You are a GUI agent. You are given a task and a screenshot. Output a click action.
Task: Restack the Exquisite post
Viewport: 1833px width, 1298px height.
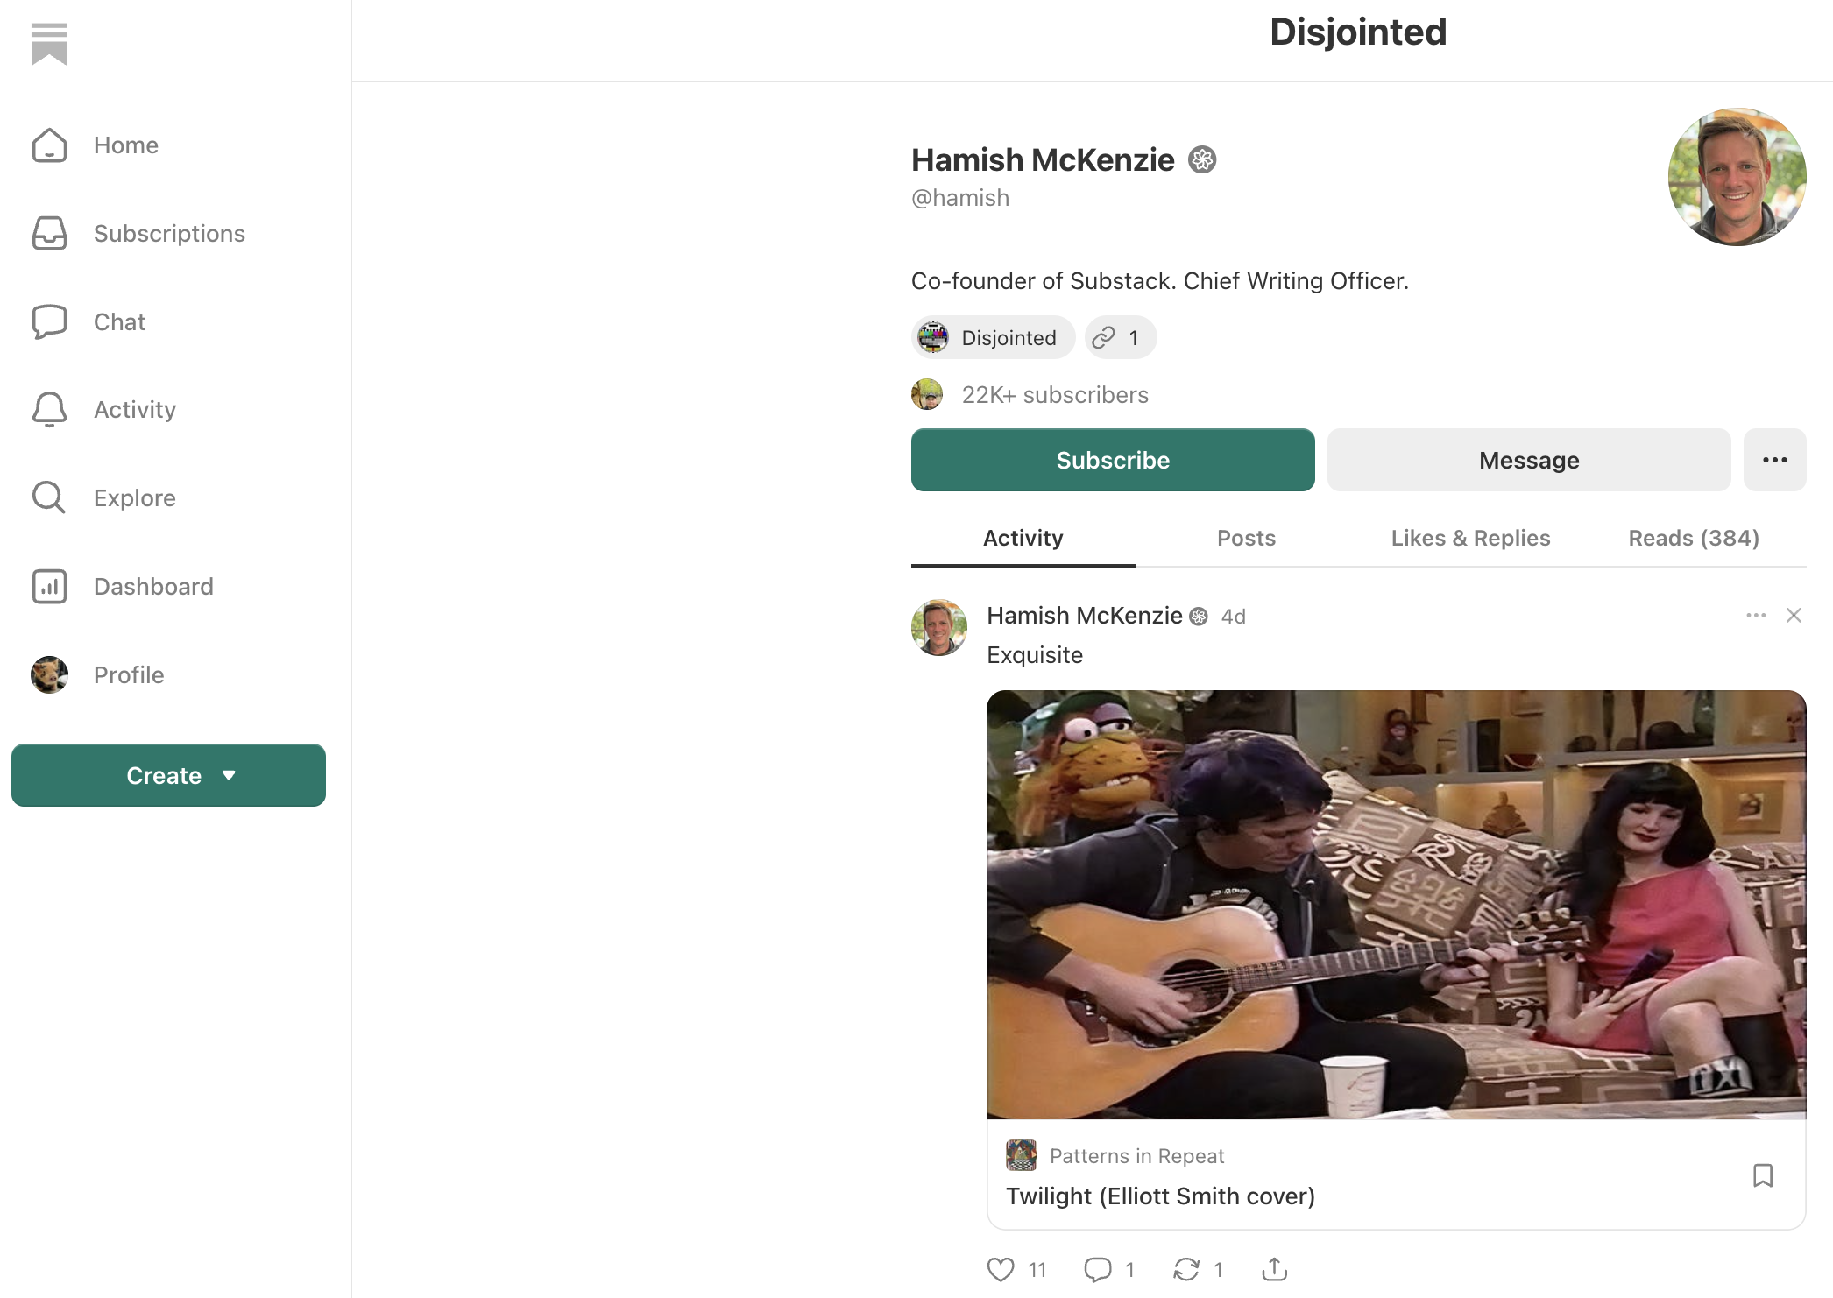[1186, 1269]
